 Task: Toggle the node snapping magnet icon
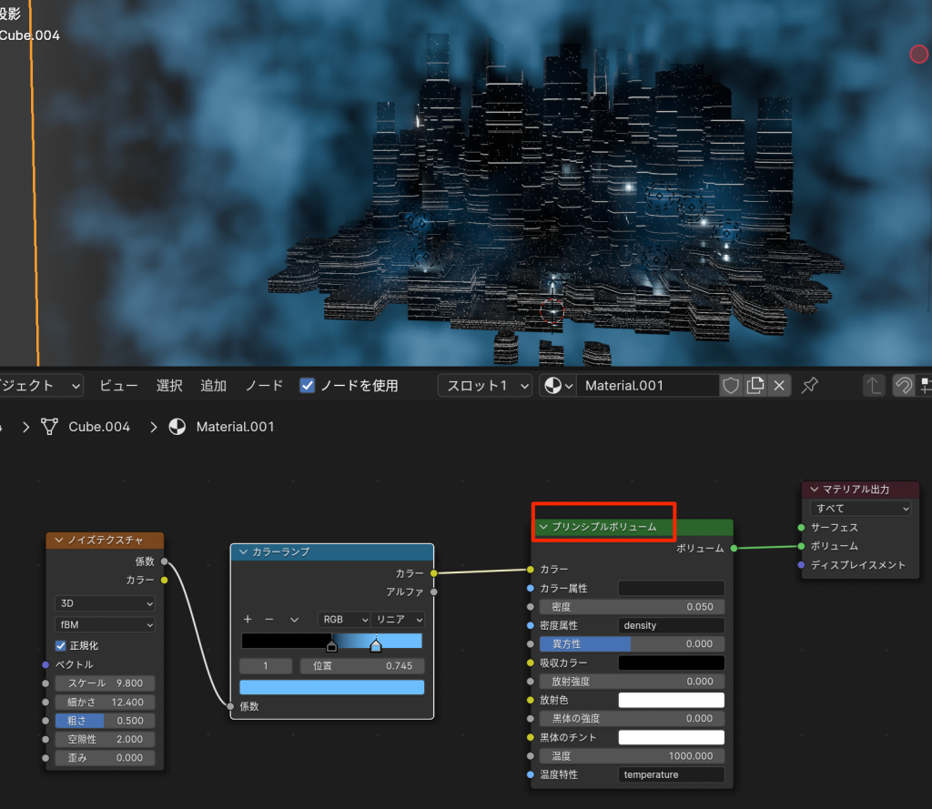tap(903, 386)
